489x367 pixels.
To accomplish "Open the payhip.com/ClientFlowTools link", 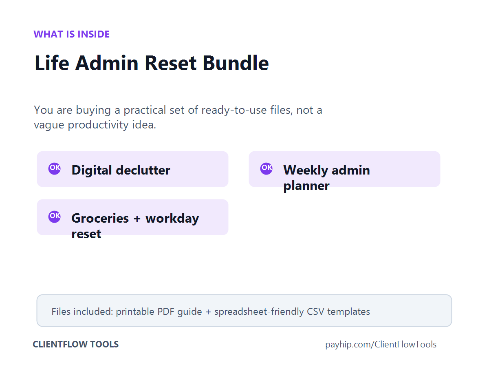I will click(381, 345).
